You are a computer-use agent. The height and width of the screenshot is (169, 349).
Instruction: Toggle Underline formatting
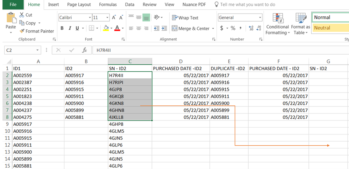coord(77,28)
